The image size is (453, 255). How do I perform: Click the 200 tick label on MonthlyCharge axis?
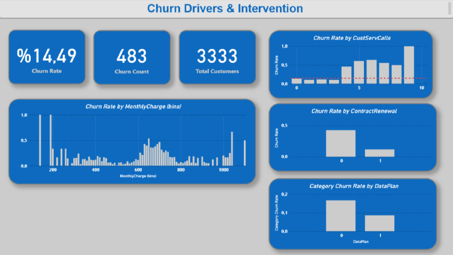pos(53,170)
